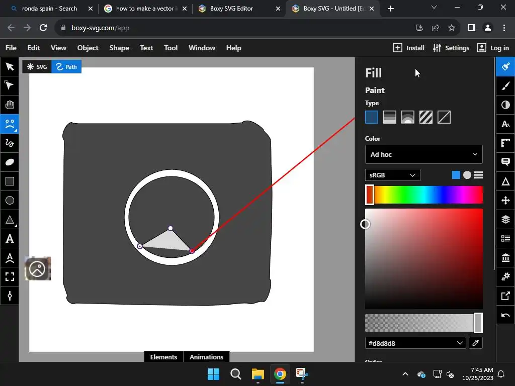This screenshot has height=386, width=515.
Task: Select the Text on path tool
Action: 10,258
